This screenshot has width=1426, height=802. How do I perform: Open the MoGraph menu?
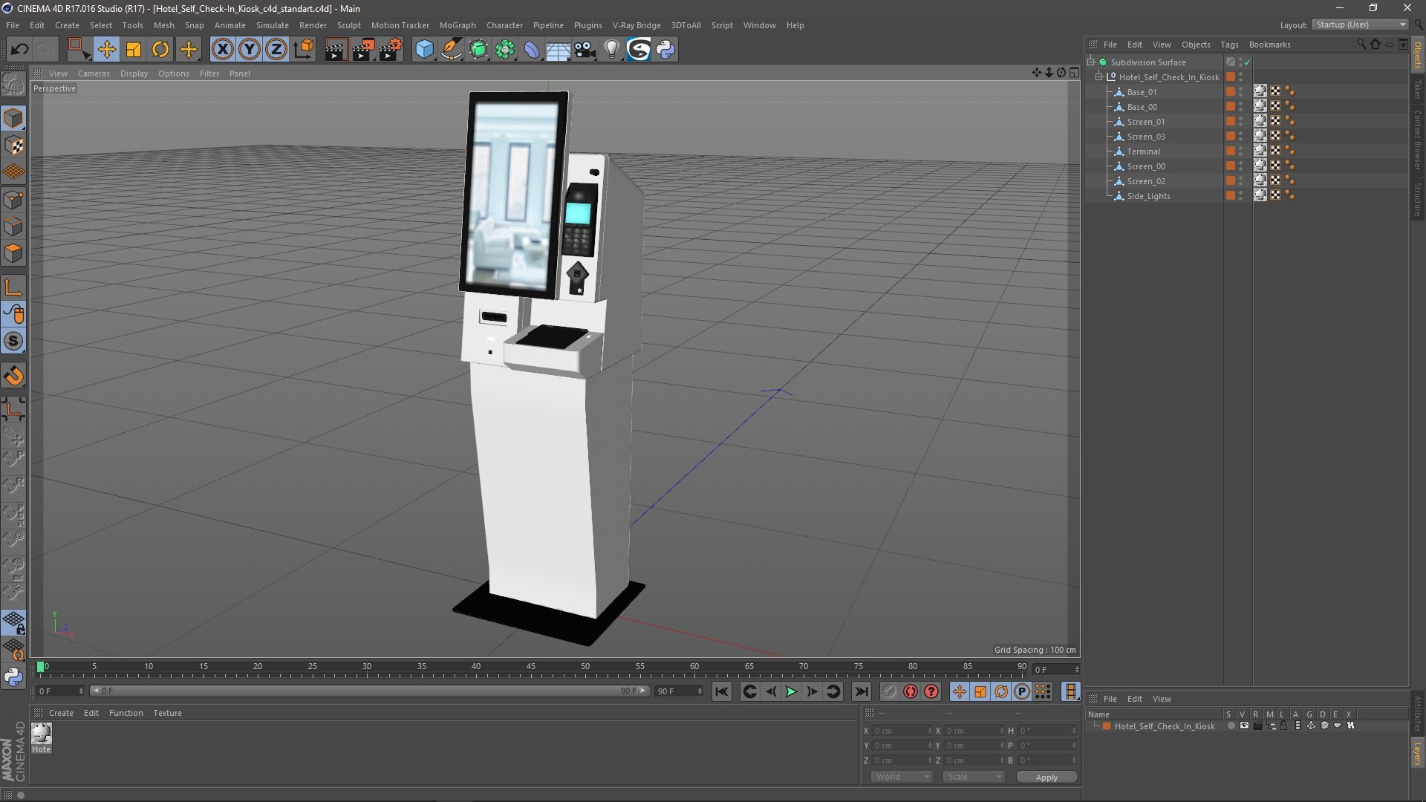[458, 25]
